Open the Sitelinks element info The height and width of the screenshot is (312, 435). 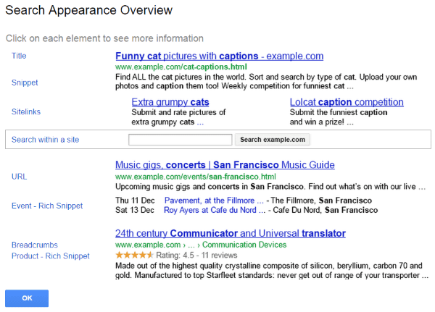click(x=27, y=112)
